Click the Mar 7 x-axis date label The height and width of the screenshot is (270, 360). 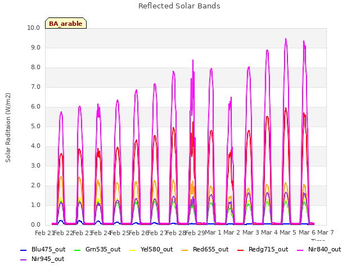click(326, 232)
